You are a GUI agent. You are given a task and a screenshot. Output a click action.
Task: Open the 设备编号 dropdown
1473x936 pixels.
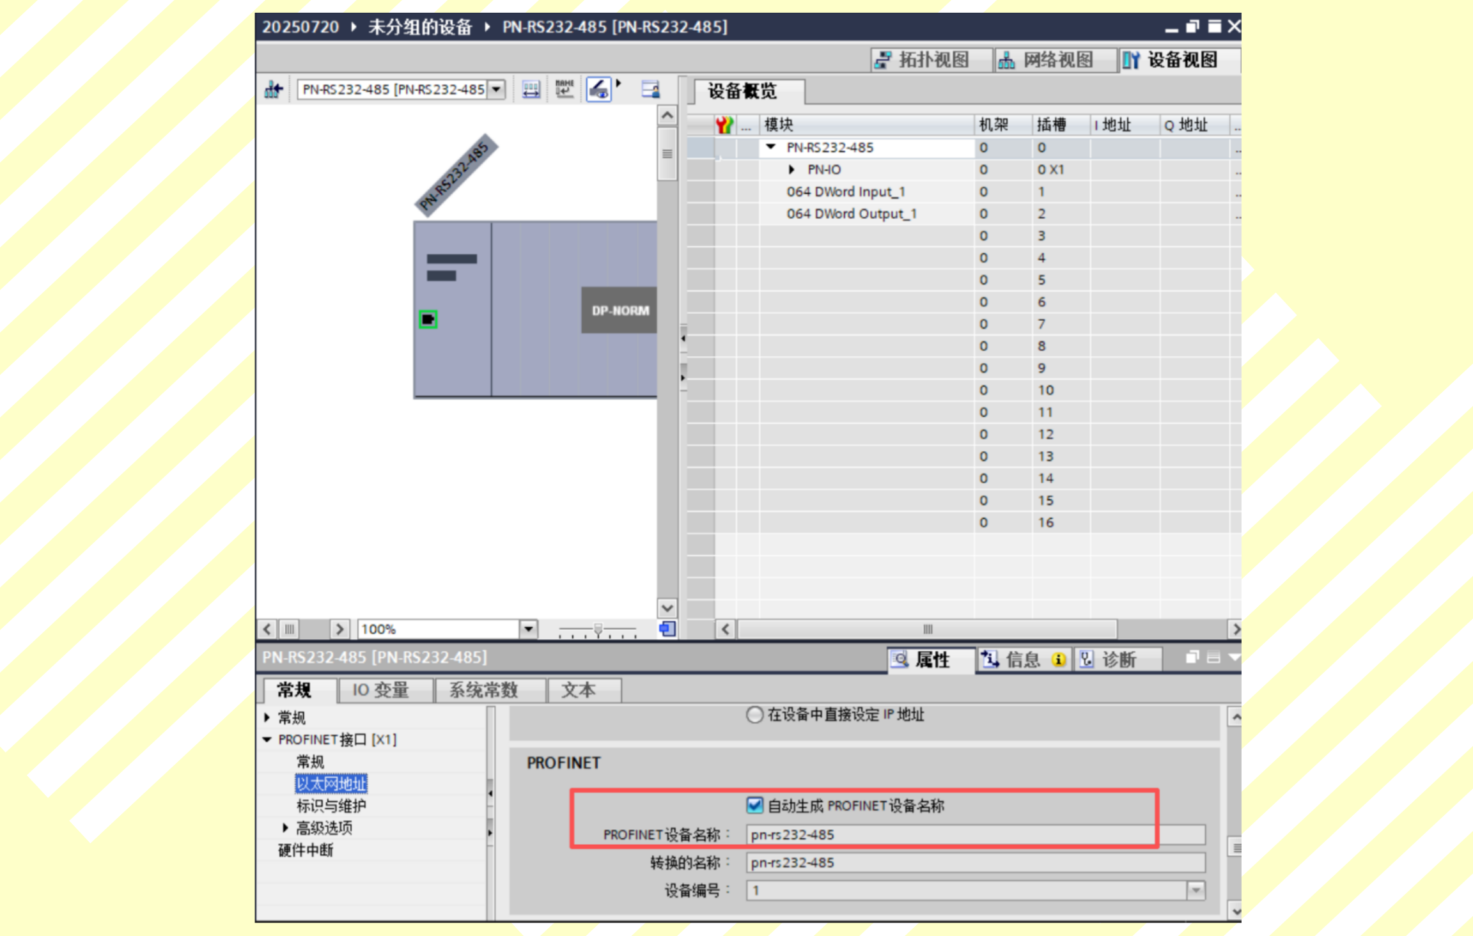pos(1195,890)
